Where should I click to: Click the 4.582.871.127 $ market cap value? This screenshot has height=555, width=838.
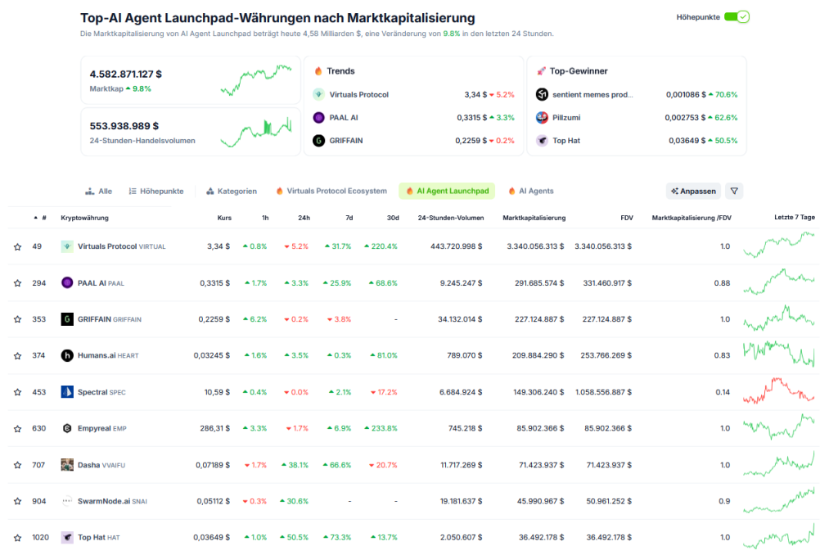pos(125,74)
